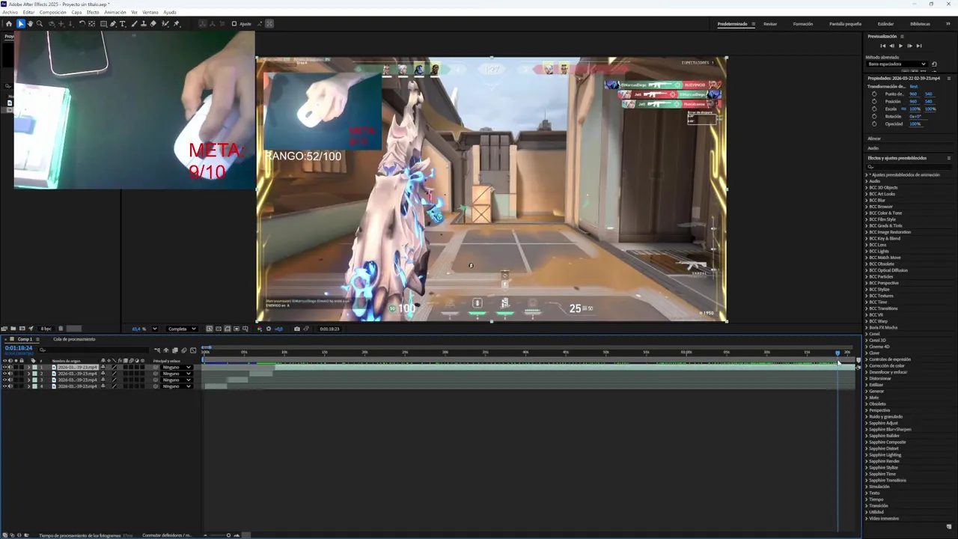
Task: Toggle the scale constrain proportions link
Action: (904, 109)
